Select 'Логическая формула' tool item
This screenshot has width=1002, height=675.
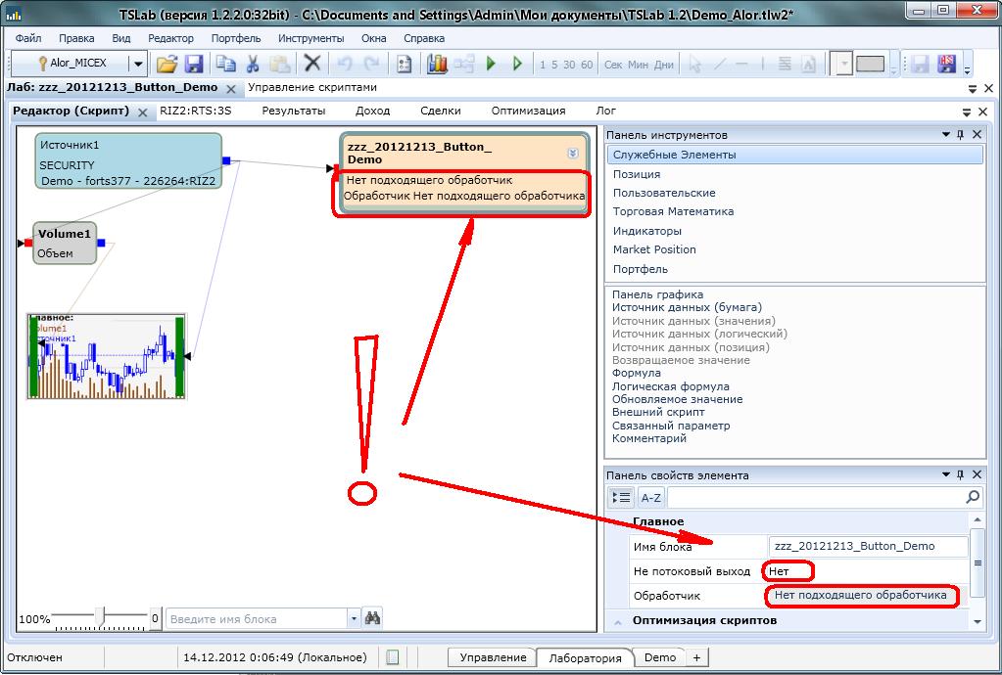click(x=670, y=386)
